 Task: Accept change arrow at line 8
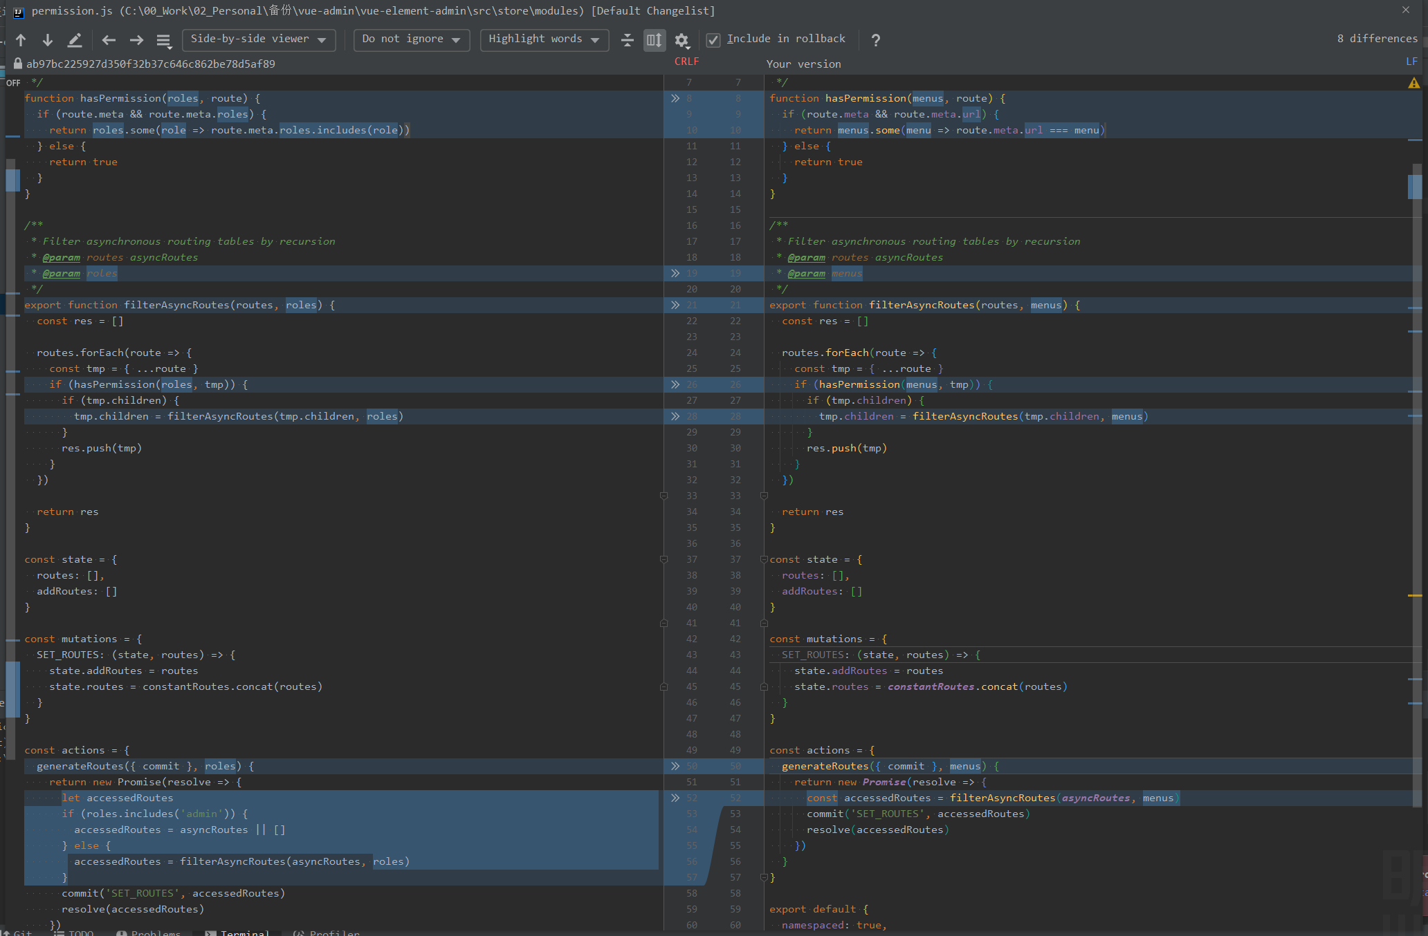675,98
